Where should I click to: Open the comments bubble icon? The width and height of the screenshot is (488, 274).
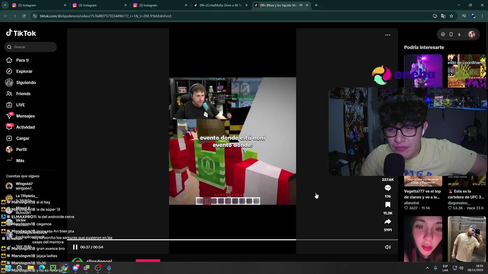(x=388, y=188)
